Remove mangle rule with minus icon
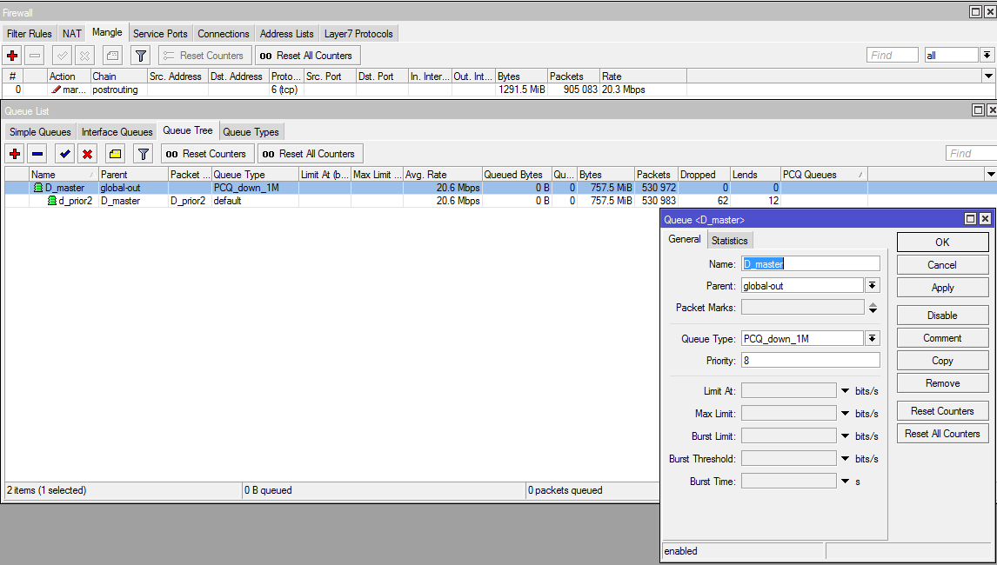The image size is (997, 565). (36, 56)
